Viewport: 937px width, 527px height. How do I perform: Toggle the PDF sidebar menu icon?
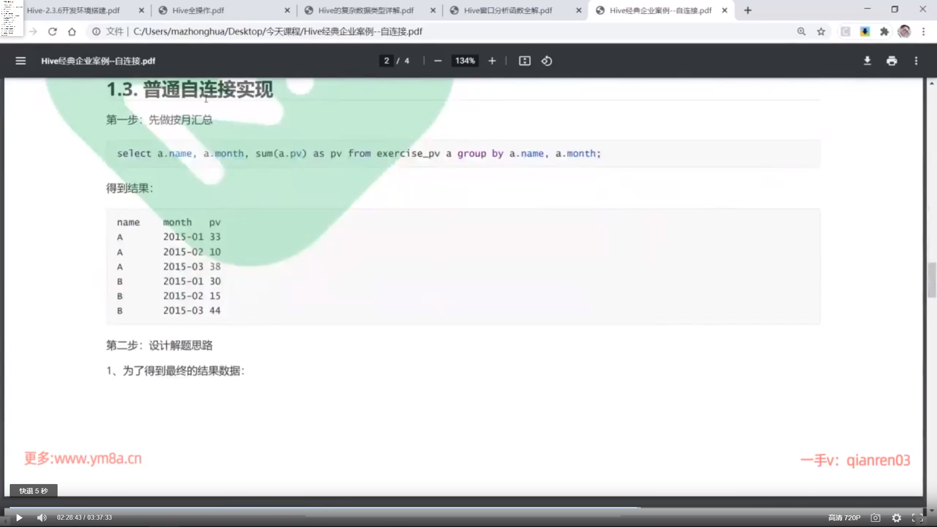pos(20,61)
